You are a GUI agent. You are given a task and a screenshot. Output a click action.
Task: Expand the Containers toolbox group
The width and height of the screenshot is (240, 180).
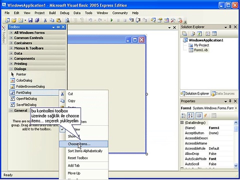click(11, 43)
